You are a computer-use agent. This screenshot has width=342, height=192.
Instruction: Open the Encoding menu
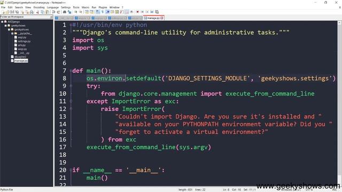(x=39, y=7)
